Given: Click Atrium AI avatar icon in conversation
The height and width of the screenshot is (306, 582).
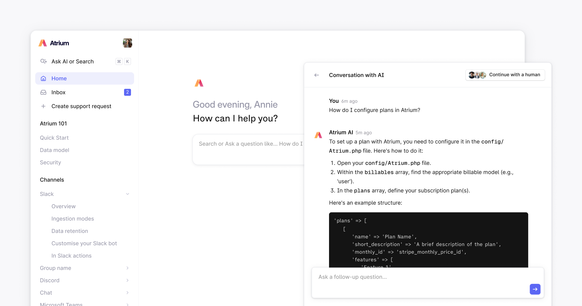Looking at the screenshot, I should pyautogui.click(x=318, y=135).
